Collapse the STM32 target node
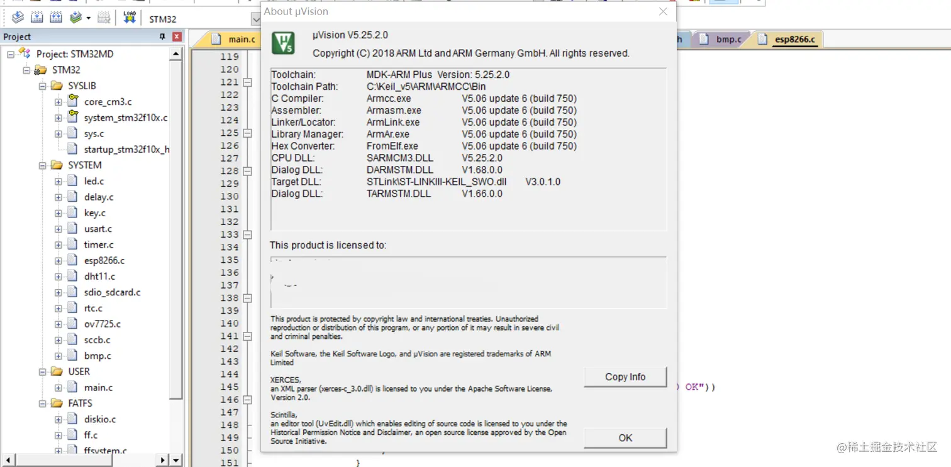 pyautogui.click(x=26, y=70)
